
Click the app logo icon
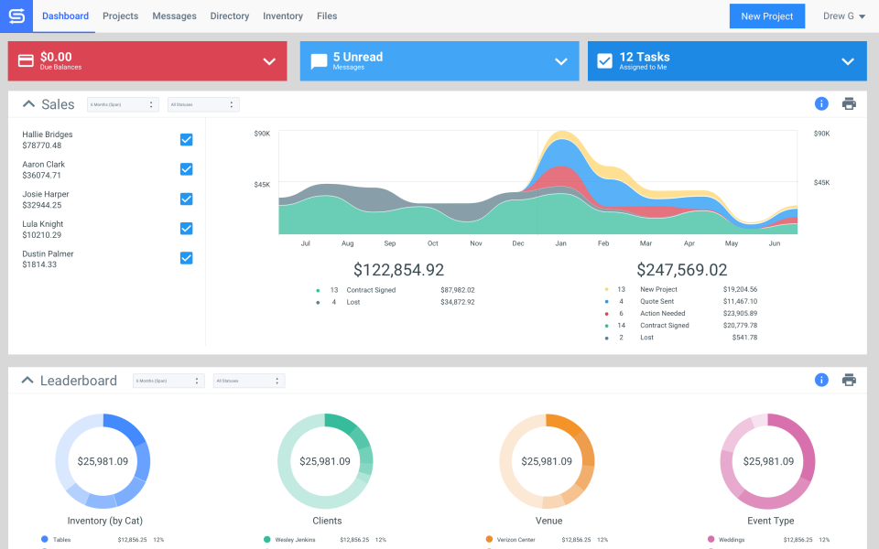point(16,16)
